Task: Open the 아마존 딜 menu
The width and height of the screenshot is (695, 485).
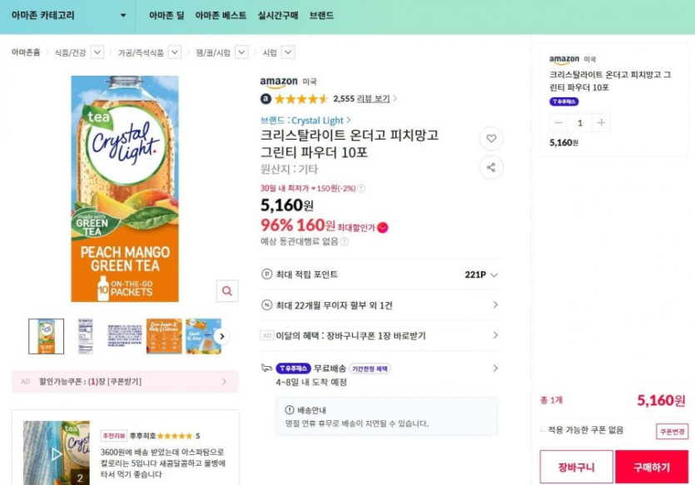Action: tap(166, 16)
